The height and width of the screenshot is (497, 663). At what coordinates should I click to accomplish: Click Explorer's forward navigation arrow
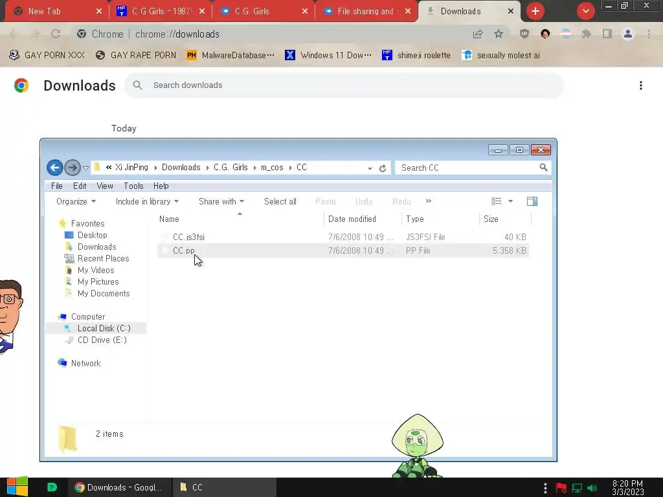pyautogui.click(x=73, y=168)
